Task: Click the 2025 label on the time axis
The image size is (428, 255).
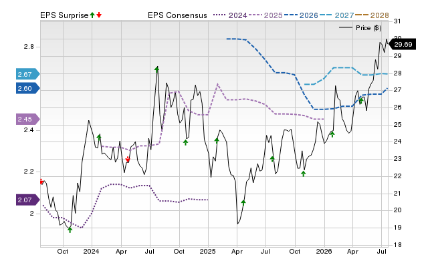Action: tap(207, 251)
